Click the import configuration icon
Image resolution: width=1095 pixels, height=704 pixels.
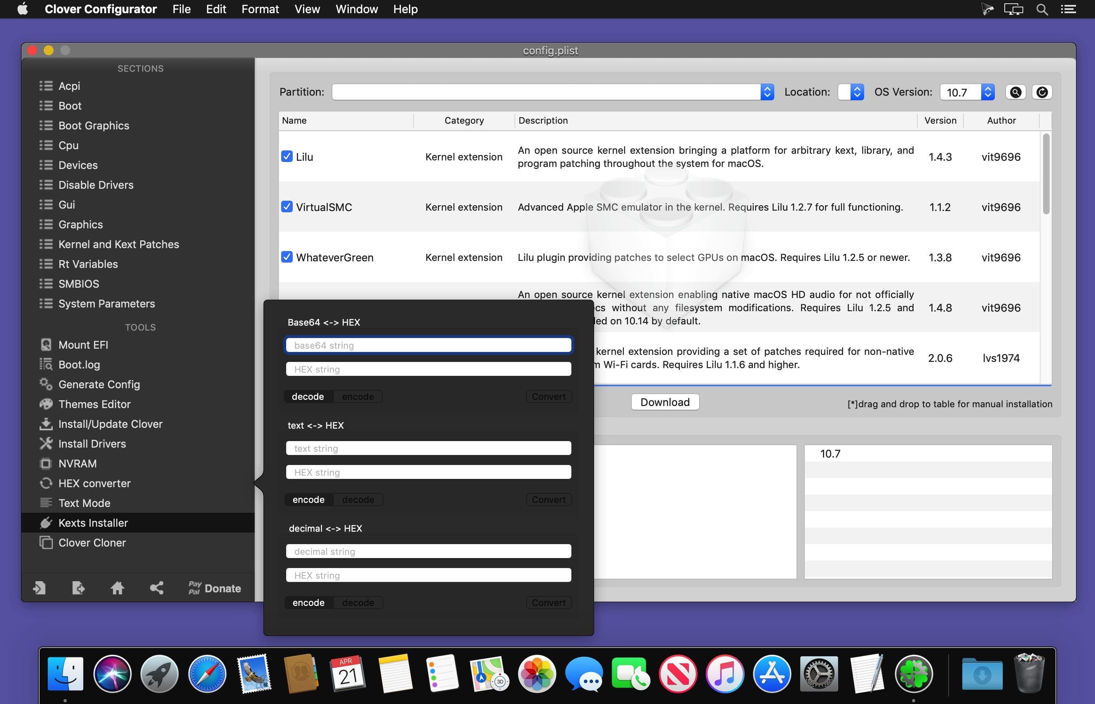tap(39, 588)
